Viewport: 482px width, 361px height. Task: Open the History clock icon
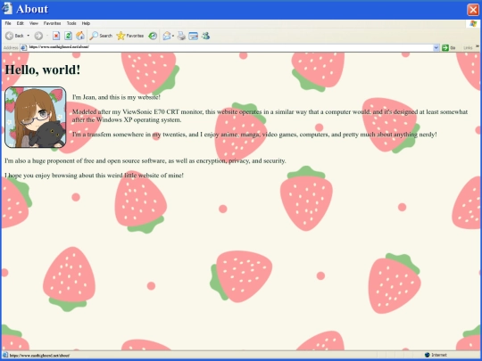[x=153, y=36]
